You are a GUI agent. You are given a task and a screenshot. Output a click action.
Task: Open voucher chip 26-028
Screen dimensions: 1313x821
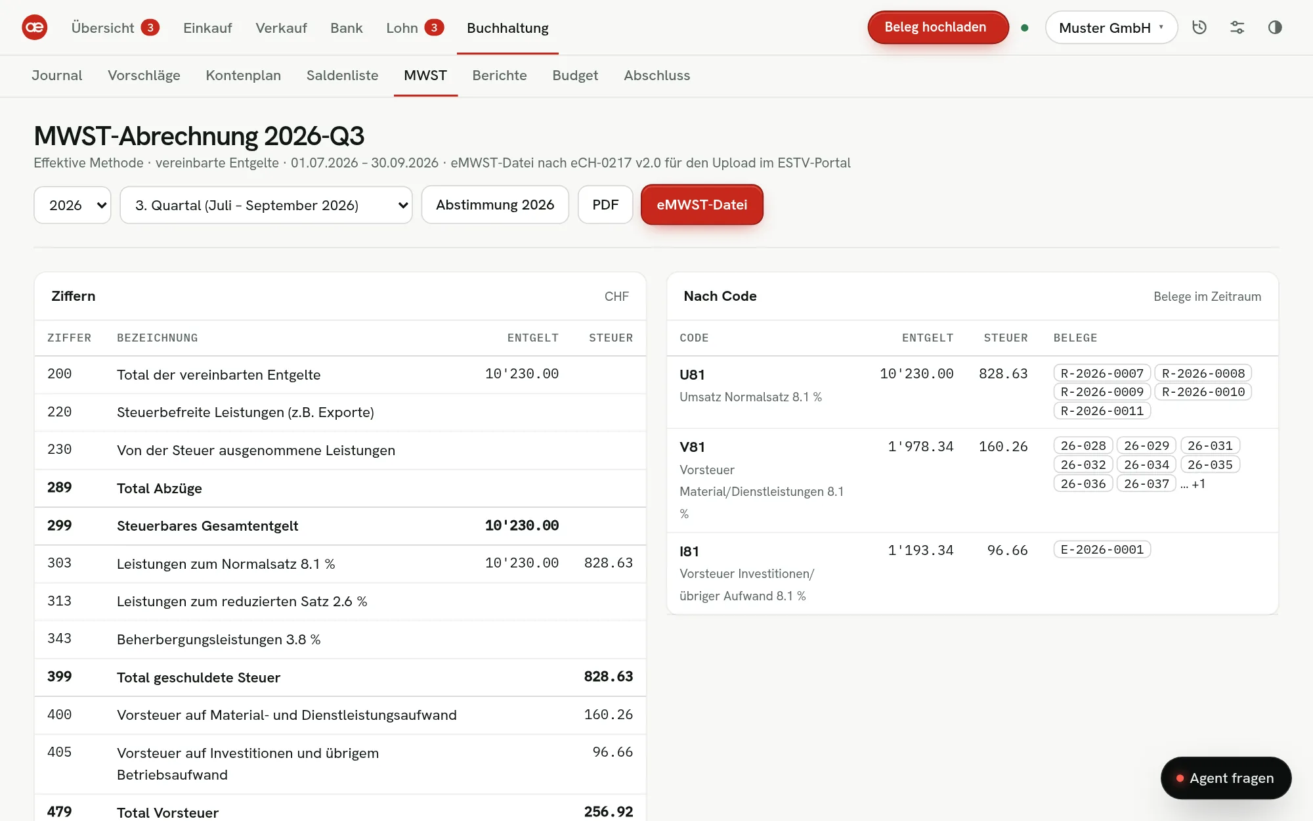1083,446
